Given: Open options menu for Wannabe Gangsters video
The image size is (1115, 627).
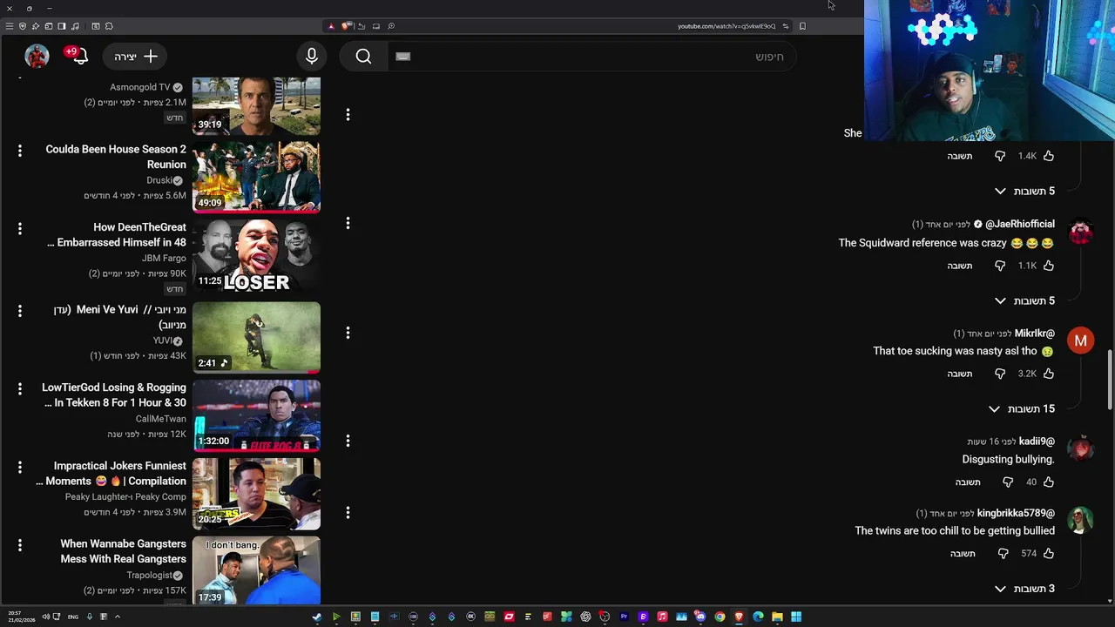Looking at the screenshot, I should click(19, 545).
